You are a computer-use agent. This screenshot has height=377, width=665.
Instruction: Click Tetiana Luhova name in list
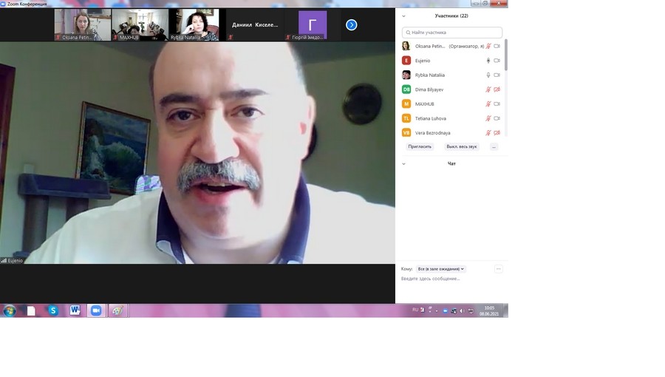coord(431,118)
